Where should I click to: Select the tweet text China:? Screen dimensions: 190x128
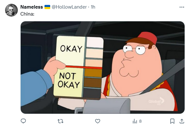coord(27,14)
